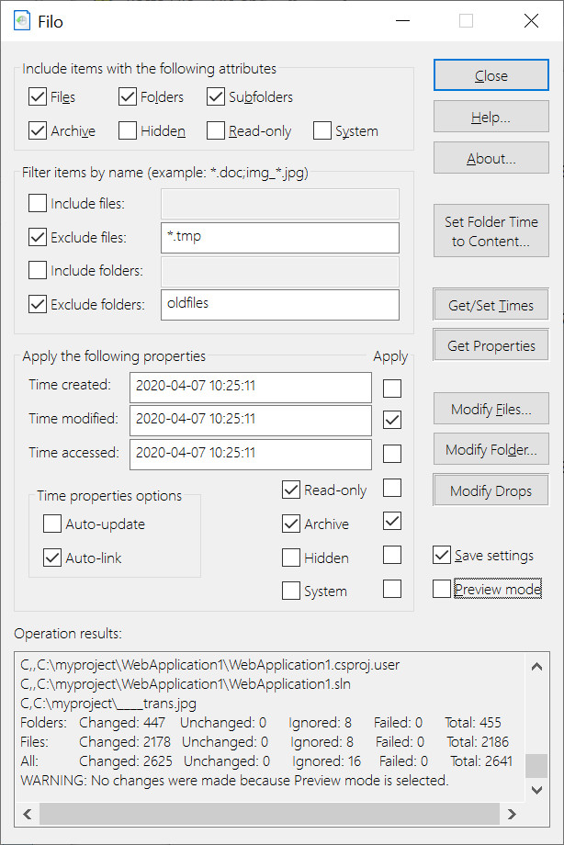564x845 pixels.
Task: Open the Set Folder Time to Content dialog
Action: tap(491, 231)
